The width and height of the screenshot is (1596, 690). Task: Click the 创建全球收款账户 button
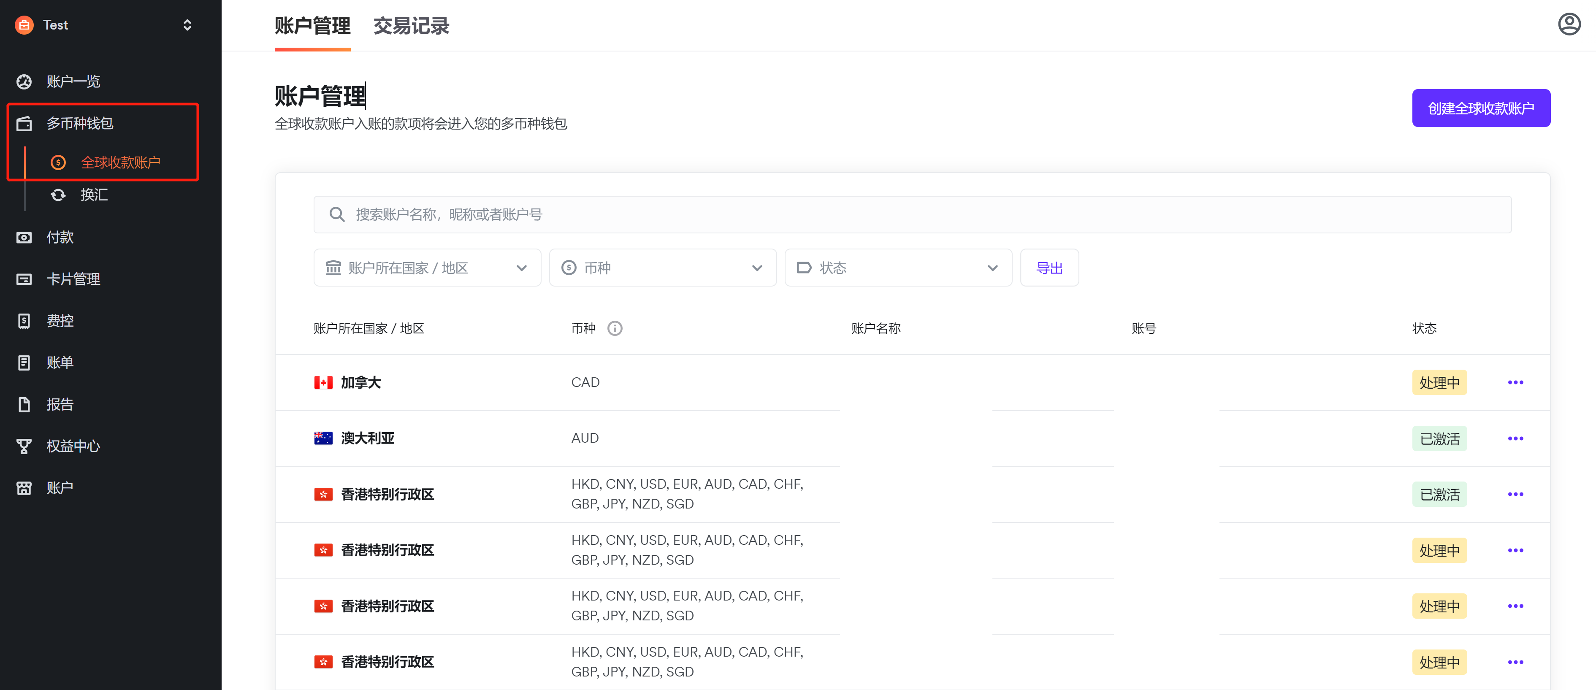click(x=1480, y=108)
